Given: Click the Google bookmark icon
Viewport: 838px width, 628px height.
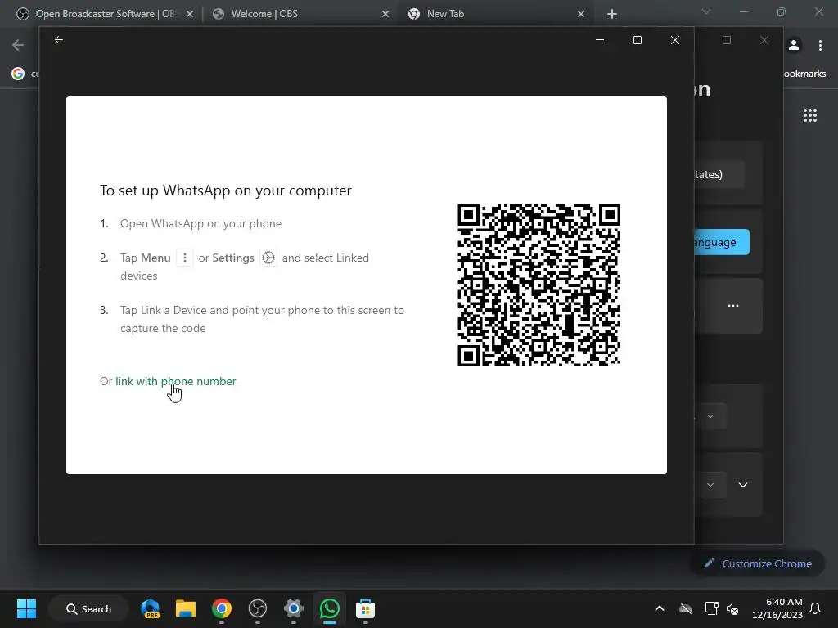Looking at the screenshot, I should (18, 74).
